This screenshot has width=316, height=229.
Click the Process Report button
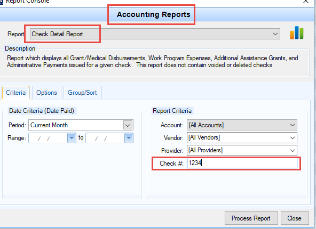pyautogui.click(x=251, y=218)
